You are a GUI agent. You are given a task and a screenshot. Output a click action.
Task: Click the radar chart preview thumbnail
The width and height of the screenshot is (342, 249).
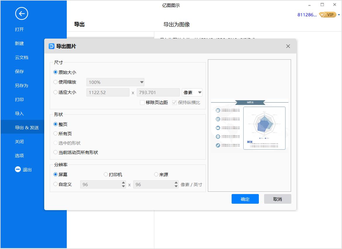[x=264, y=128]
